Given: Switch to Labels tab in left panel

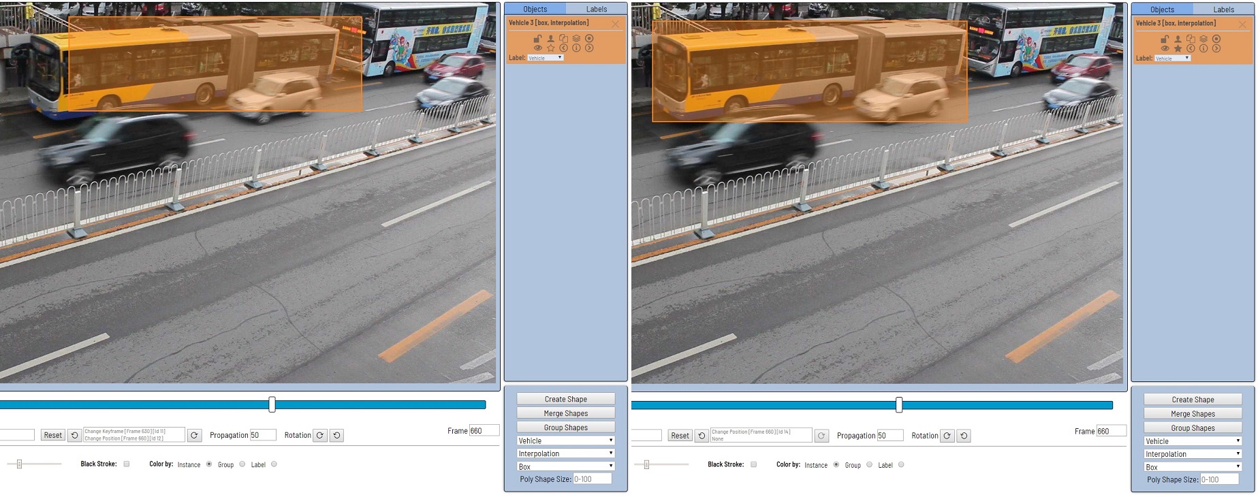Looking at the screenshot, I should [x=596, y=9].
